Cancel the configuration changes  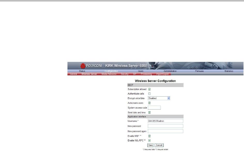(x=159, y=145)
